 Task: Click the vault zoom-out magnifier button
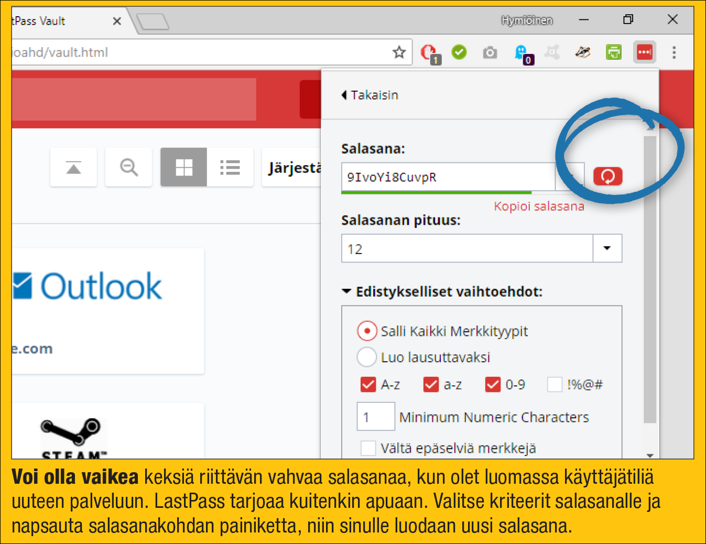pyautogui.click(x=128, y=167)
